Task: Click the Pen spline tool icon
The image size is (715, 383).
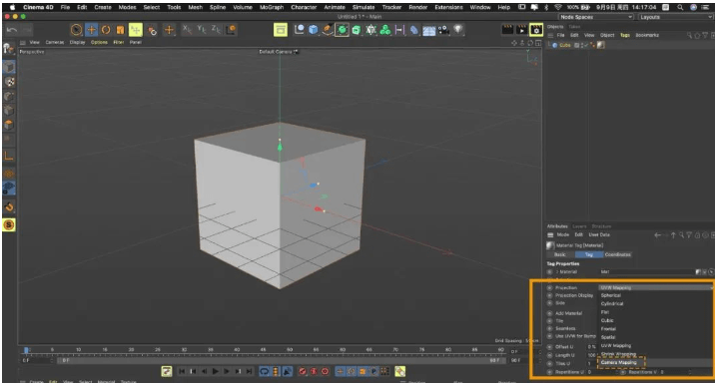Action: click(328, 30)
